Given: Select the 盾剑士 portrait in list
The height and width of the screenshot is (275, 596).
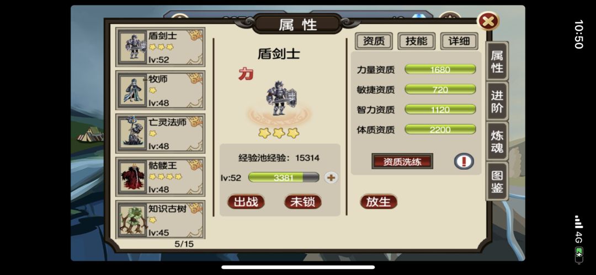Looking at the screenshot, I should 132,47.
